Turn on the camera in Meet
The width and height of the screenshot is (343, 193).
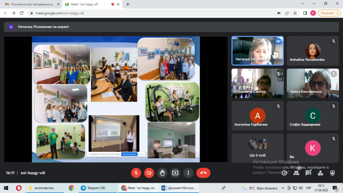(149, 173)
